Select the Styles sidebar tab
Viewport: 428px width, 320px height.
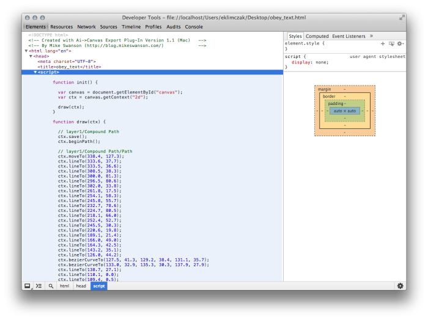[x=295, y=36]
